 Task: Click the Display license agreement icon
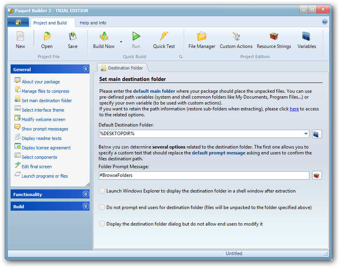tap(18, 146)
